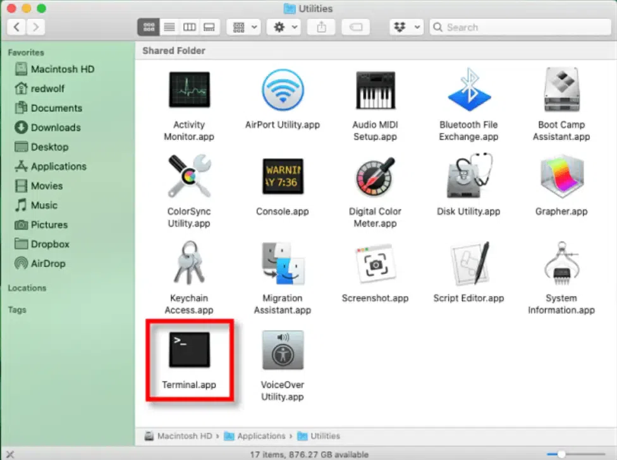Switch to column view
617x460 pixels.
pyautogui.click(x=189, y=27)
